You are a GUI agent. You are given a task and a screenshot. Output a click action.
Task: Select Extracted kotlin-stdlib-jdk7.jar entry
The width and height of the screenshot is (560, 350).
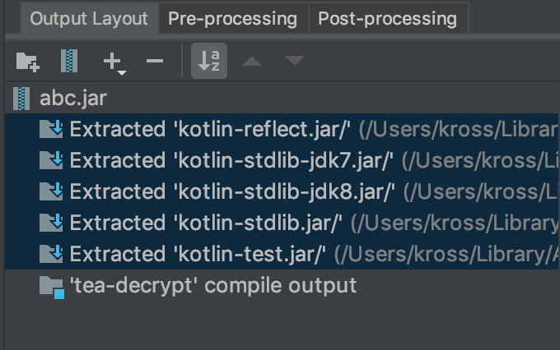[x=232, y=160]
